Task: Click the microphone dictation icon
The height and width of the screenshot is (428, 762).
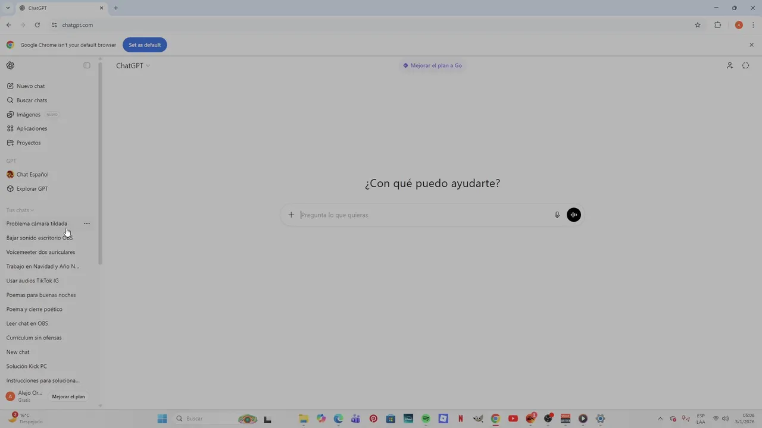Action: pos(557,215)
